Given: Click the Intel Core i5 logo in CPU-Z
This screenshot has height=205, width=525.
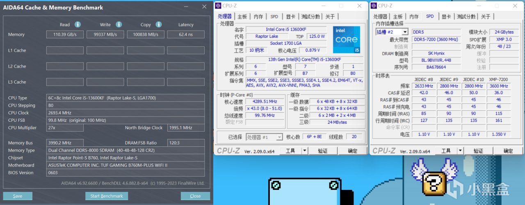Looking at the screenshot, I should click(x=346, y=40).
